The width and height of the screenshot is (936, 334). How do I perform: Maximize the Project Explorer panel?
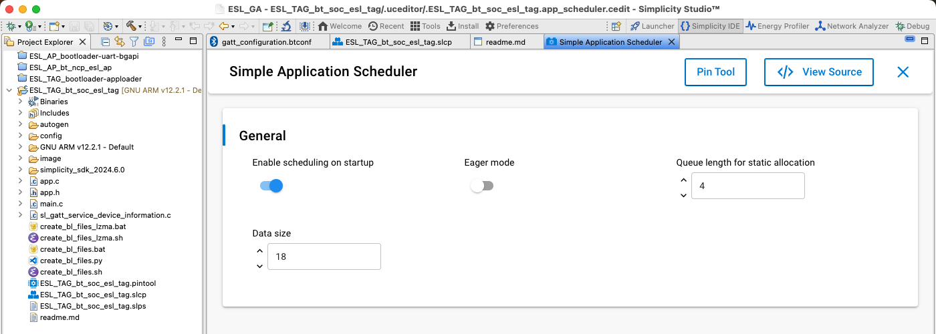coord(193,41)
